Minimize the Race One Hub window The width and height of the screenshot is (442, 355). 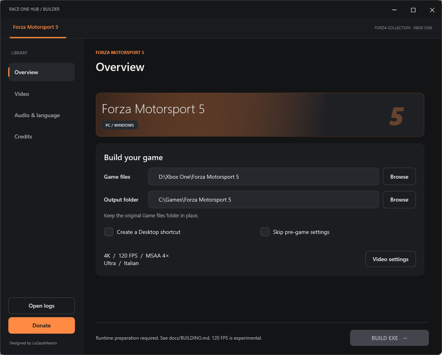[394, 10]
